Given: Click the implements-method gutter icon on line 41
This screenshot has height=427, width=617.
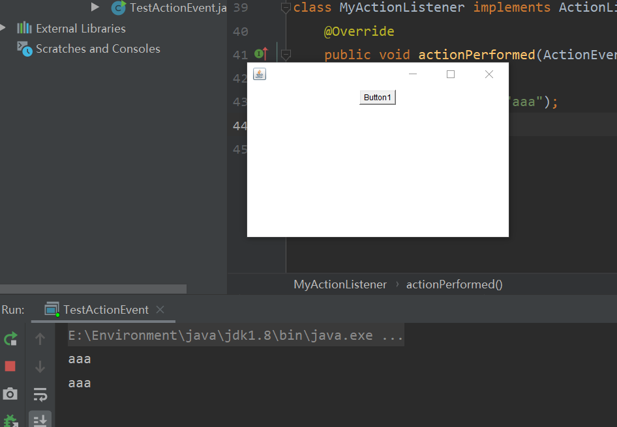Looking at the screenshot, I should pos(262,54).
